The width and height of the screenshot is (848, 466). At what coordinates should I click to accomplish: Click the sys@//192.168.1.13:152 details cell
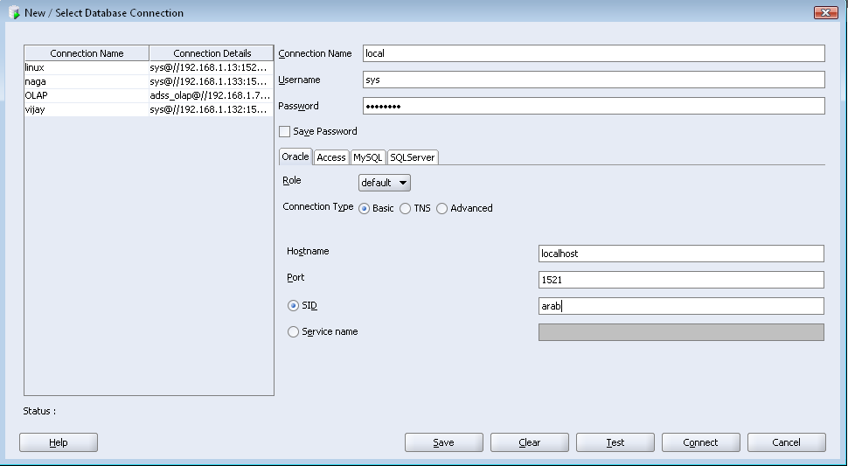(211, 67)
